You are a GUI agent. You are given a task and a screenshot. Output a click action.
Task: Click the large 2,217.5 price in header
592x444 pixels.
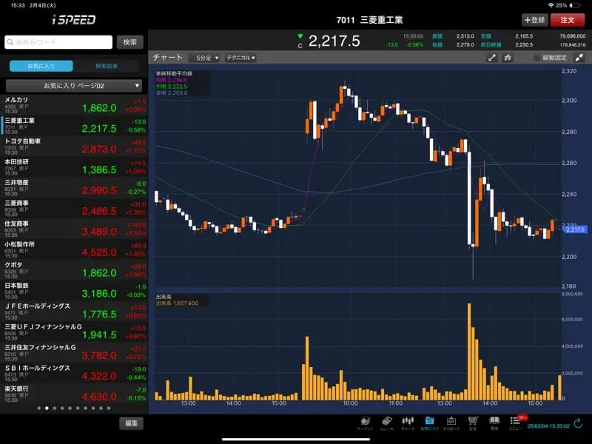tap(334, 41)
